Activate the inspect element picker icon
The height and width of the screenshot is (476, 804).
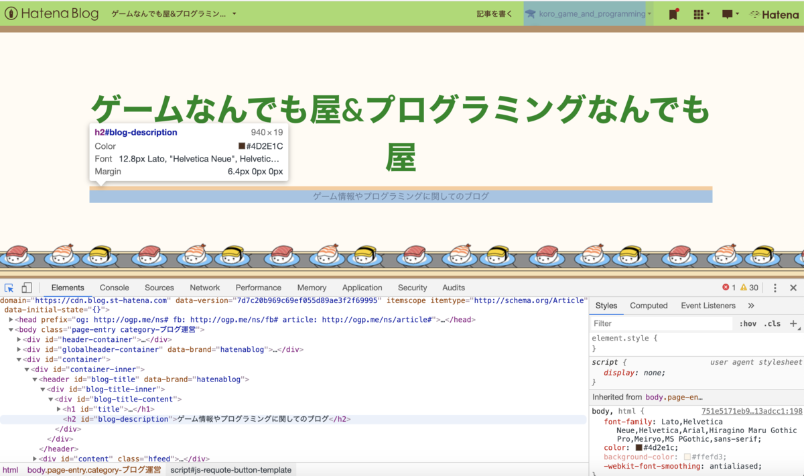point(9,288)
